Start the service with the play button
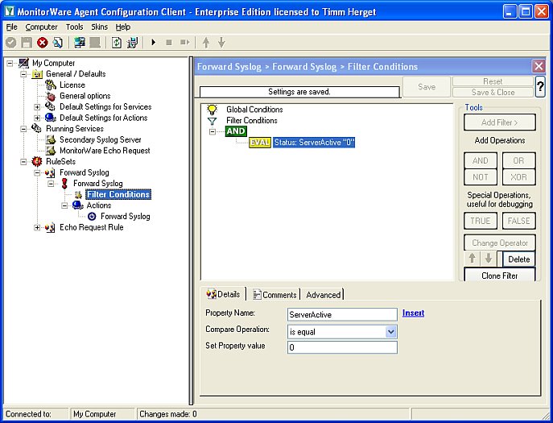The image size is (553, 423). coord(154,43)
